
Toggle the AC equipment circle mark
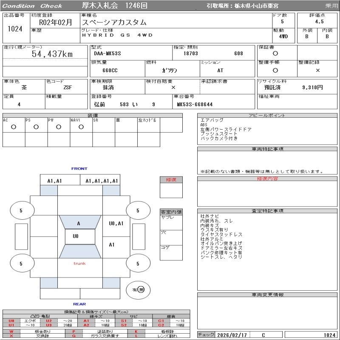[x=13, y=127]
